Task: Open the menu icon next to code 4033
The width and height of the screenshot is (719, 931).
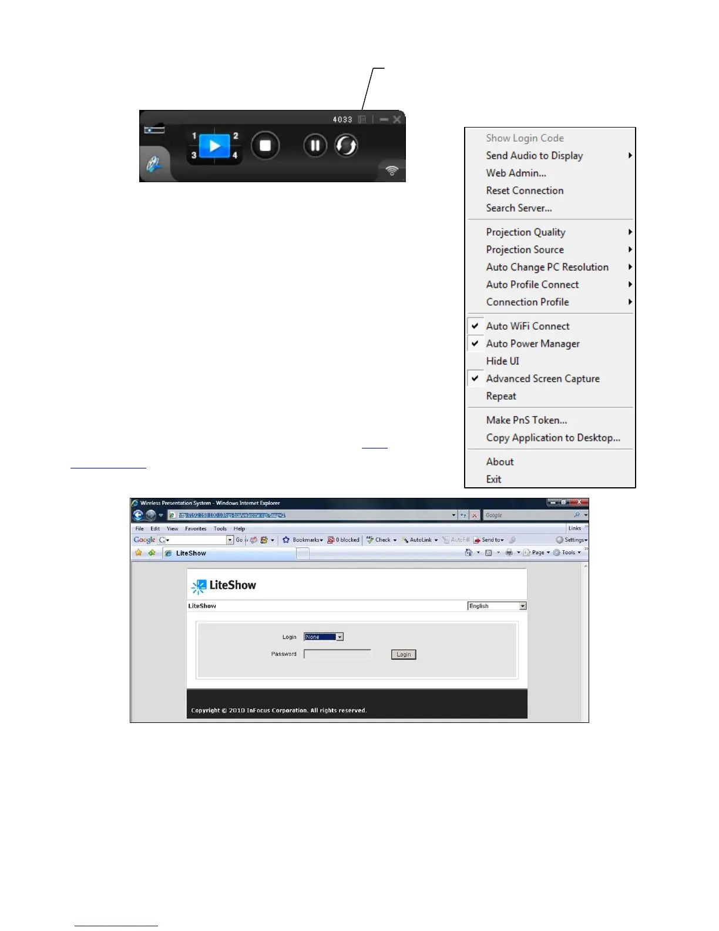Action: pos(362,119)
